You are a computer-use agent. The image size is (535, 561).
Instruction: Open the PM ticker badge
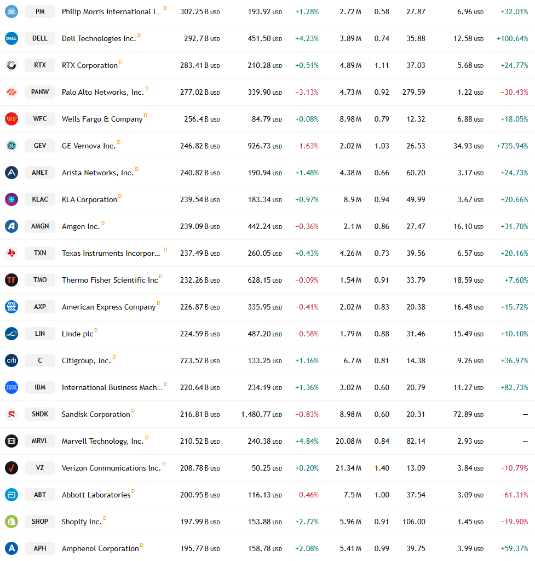(x=40, y=12)
